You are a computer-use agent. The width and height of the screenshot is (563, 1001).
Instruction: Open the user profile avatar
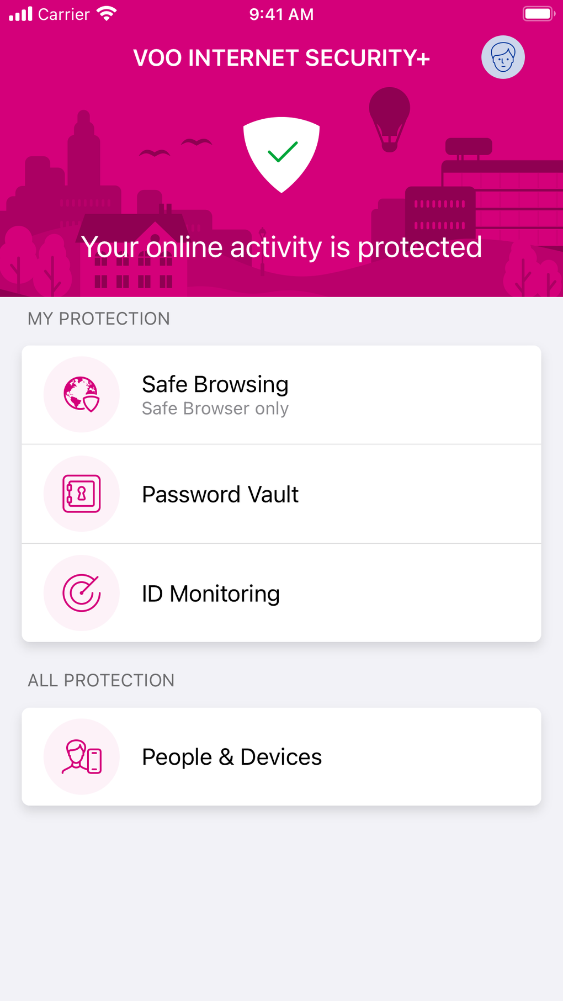click(x=503, y=57)
